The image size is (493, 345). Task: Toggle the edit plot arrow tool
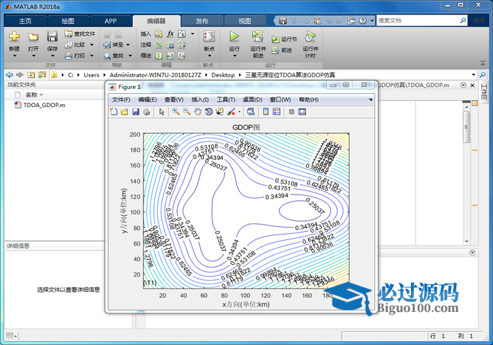point(161,111)
